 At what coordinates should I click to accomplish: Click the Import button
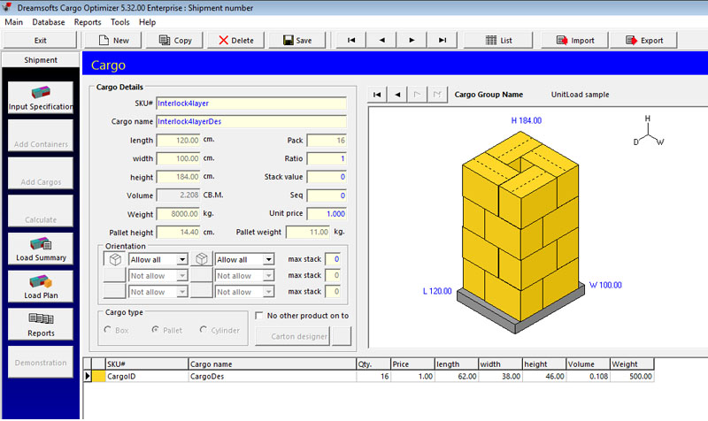pos(573,40)
